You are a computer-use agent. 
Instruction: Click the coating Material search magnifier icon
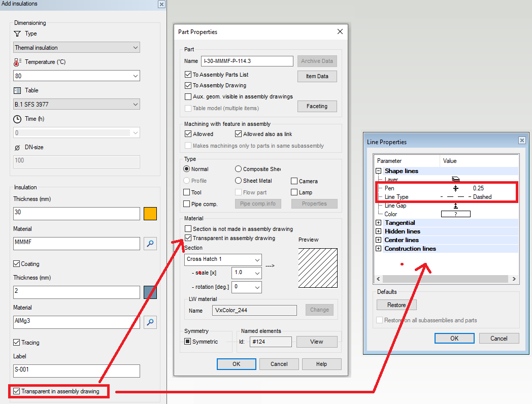150,322
